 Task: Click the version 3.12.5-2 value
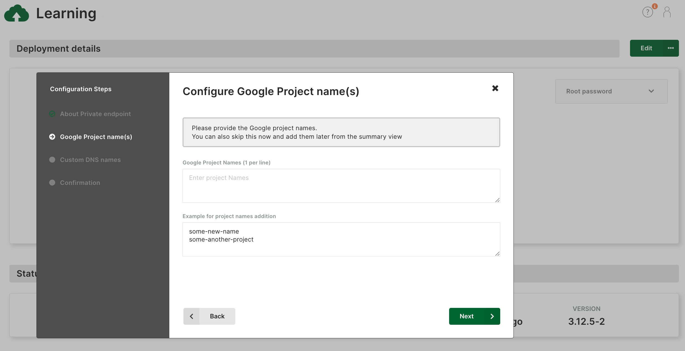[586, 321]
